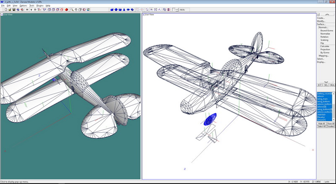Viewport: 336px width, 184px height.
Task: Expand the Modify... panel section
Action: (321, 21)
